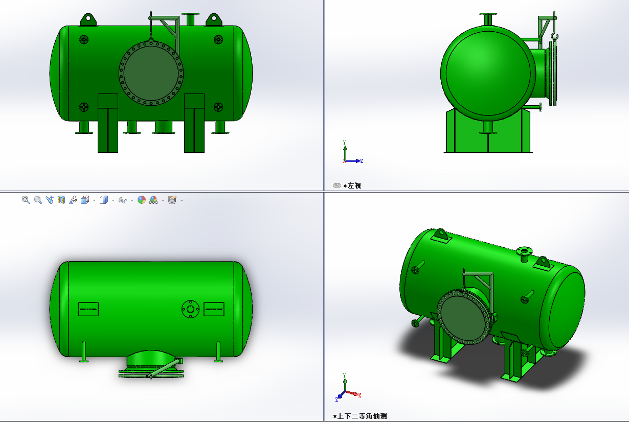Image resolution: width=629 pixels, height=422 pixels.
Task: Click the Display Style cube icon
Action: [x=104, y=200]
